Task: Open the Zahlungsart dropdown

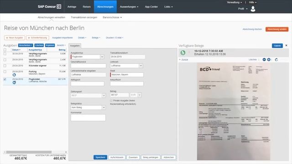Action: [x=104, y=95]
